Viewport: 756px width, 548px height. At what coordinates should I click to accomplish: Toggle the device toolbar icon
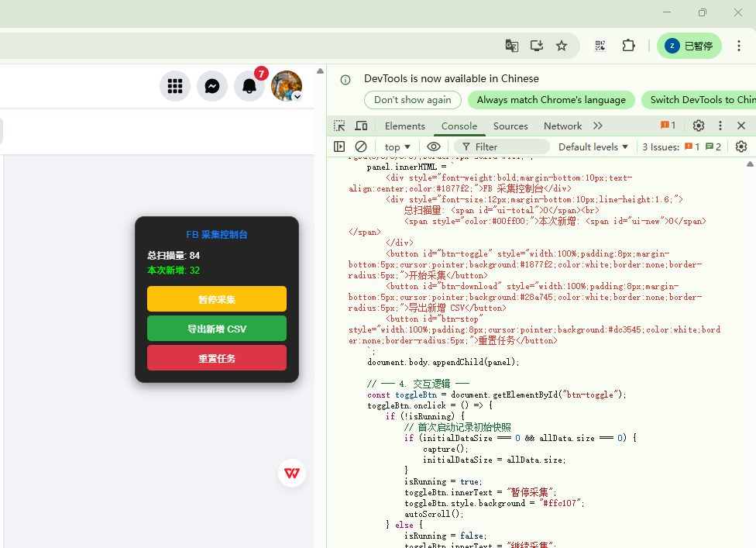click(x=361, y=126)
